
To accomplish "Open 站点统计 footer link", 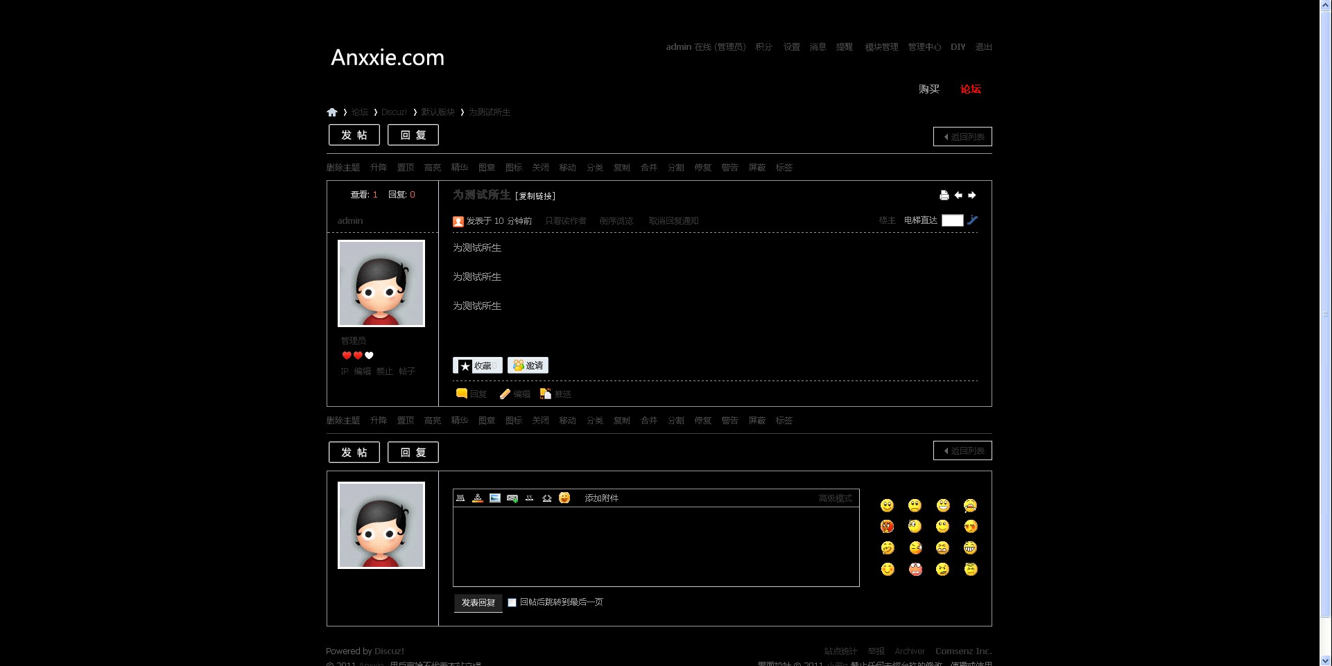I will [x=840, y=651].
